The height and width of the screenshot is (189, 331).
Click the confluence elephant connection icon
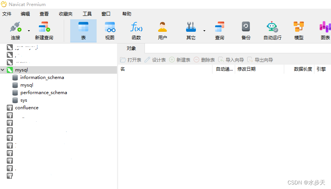(x=10, y=108)
